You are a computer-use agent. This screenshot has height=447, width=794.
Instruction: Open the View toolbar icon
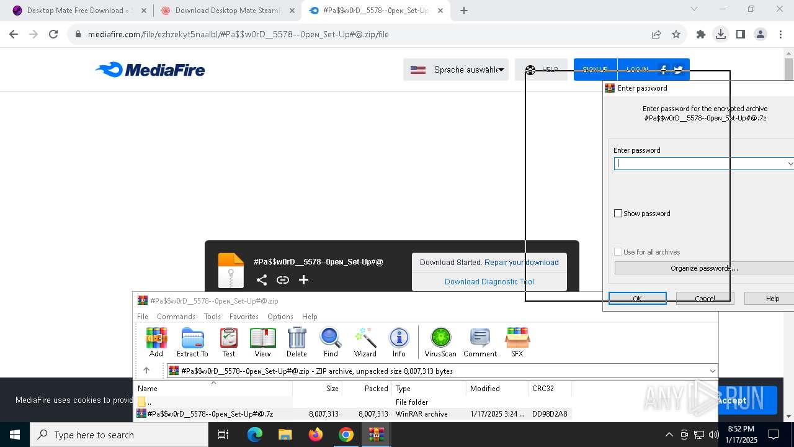click(262, 343)
